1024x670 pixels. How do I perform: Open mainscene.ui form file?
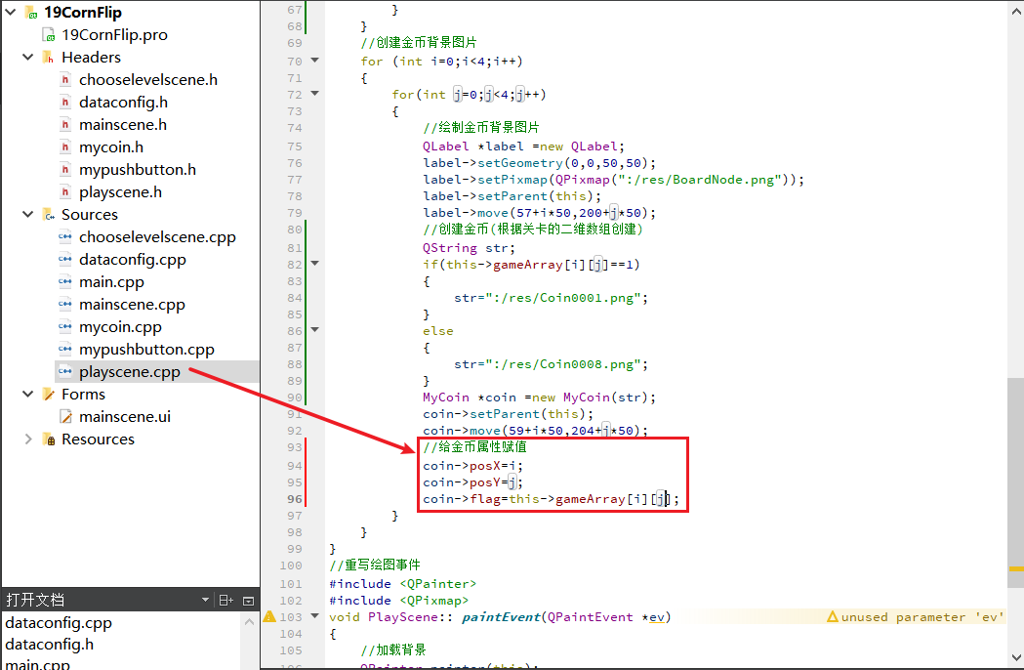point(125,416)
